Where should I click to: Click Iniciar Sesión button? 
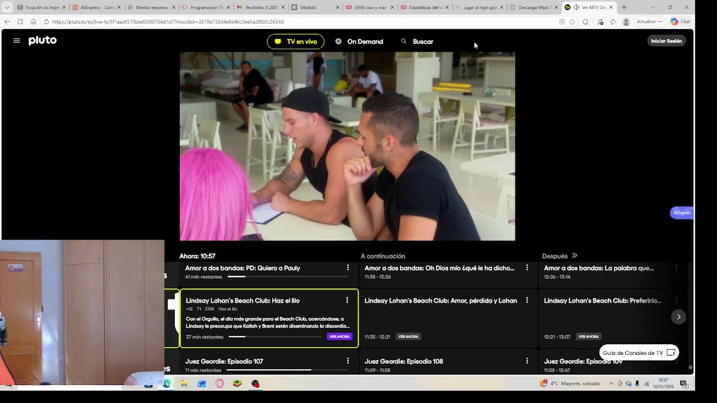[666, 41]
